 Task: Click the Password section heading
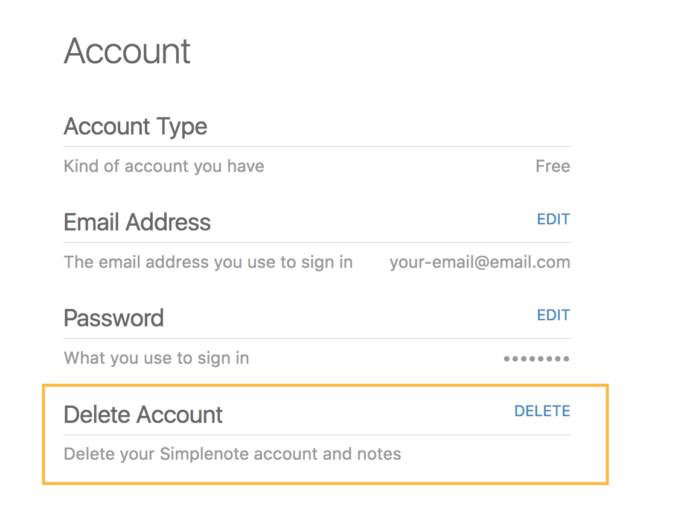point(114,319)
